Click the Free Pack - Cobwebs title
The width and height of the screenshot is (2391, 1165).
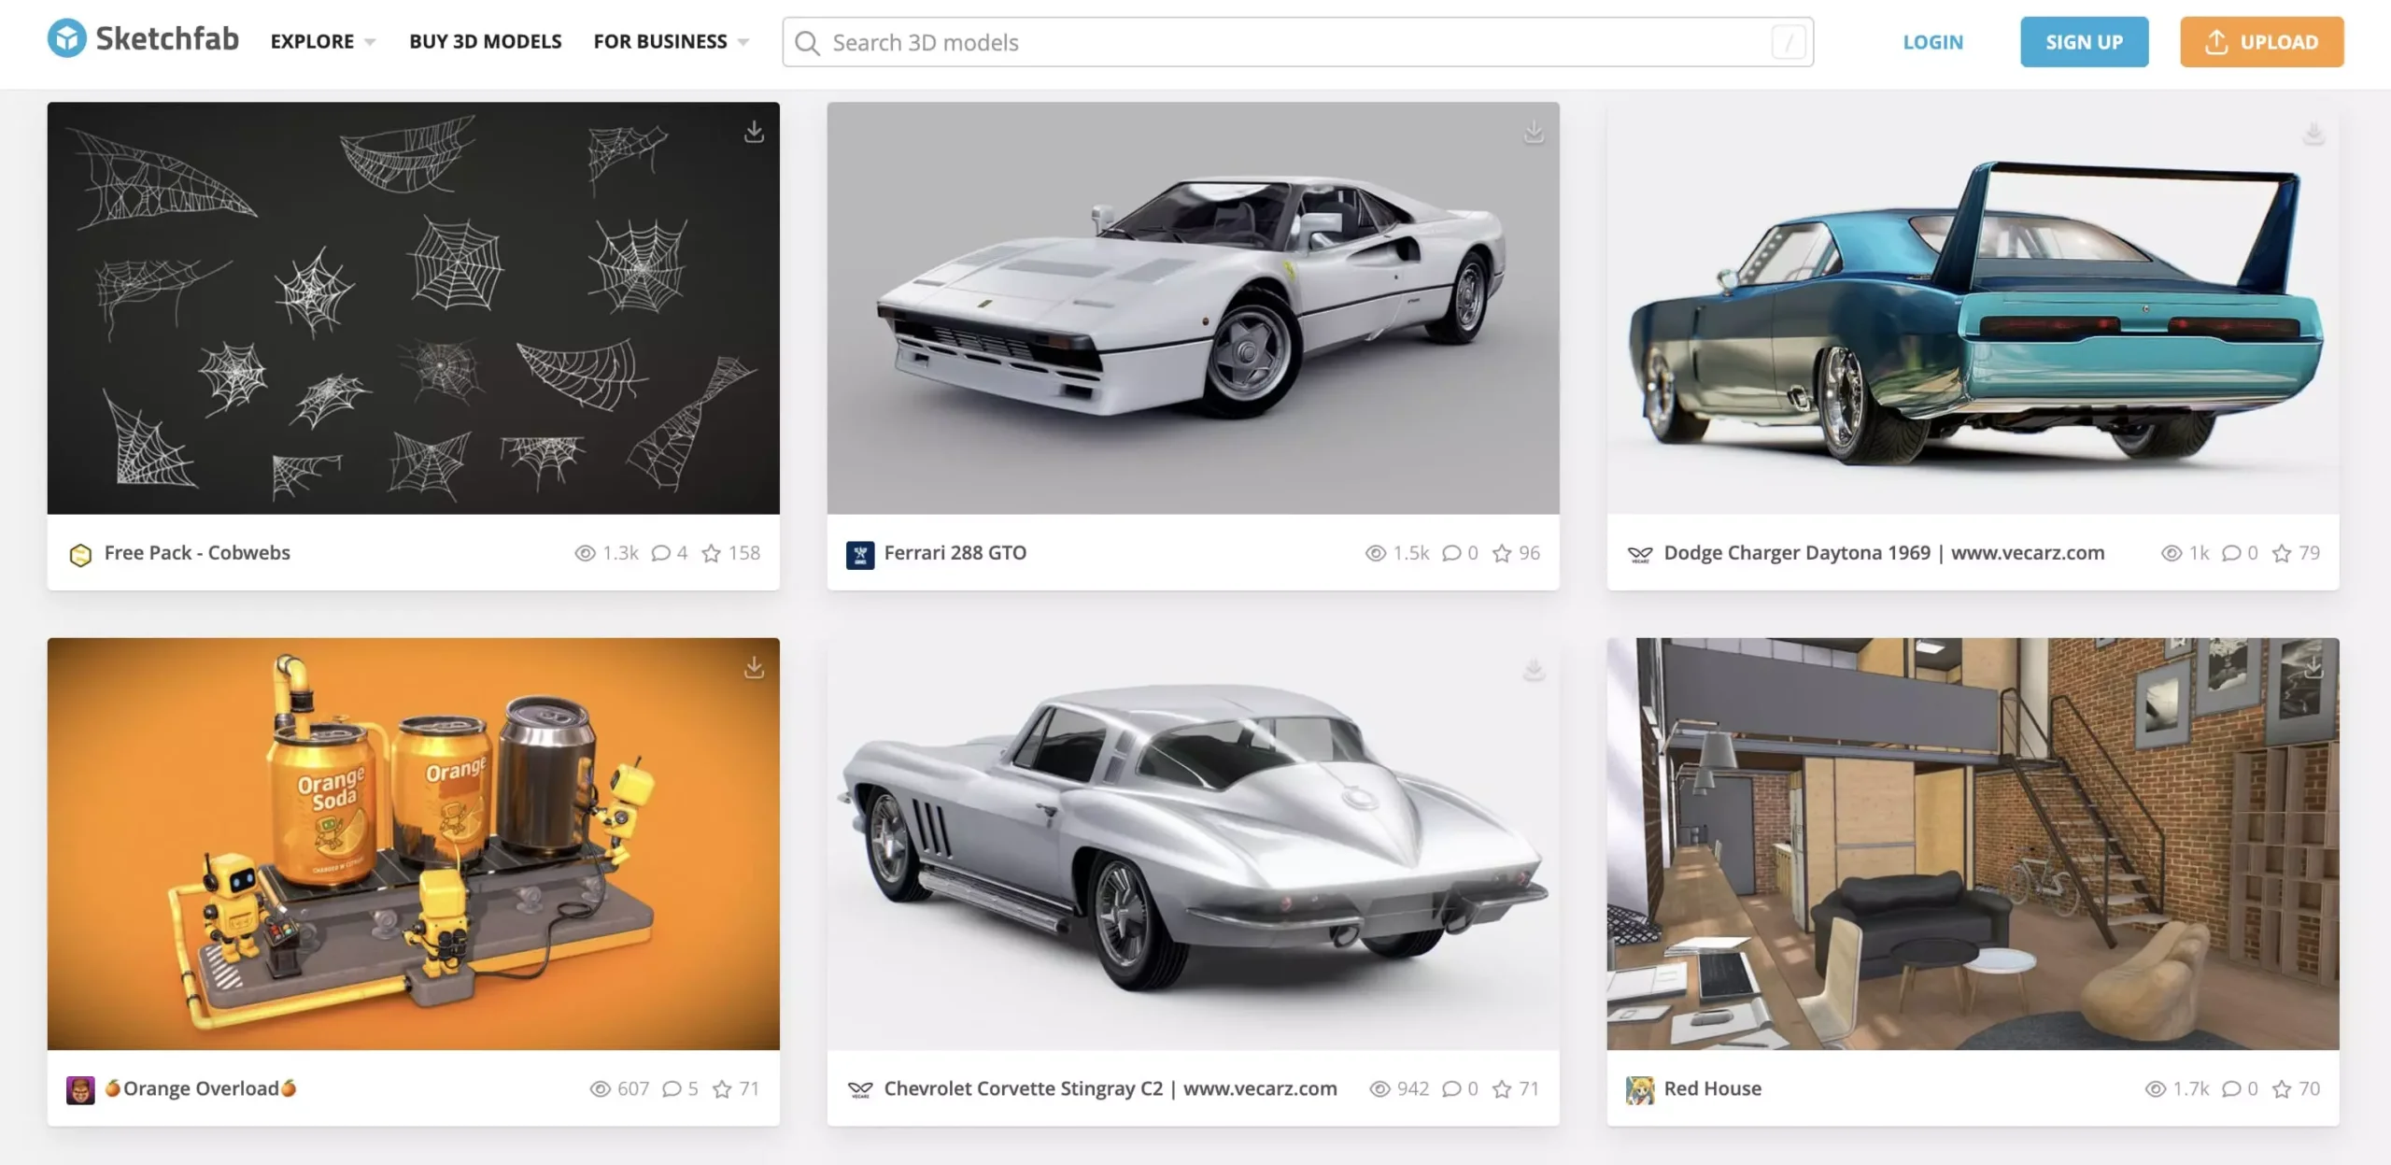tap(197, 552)
